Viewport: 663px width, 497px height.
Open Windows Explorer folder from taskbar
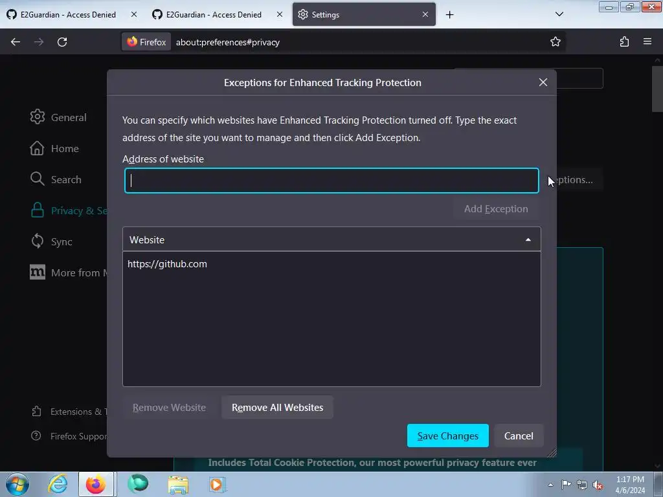pos(178,485)
